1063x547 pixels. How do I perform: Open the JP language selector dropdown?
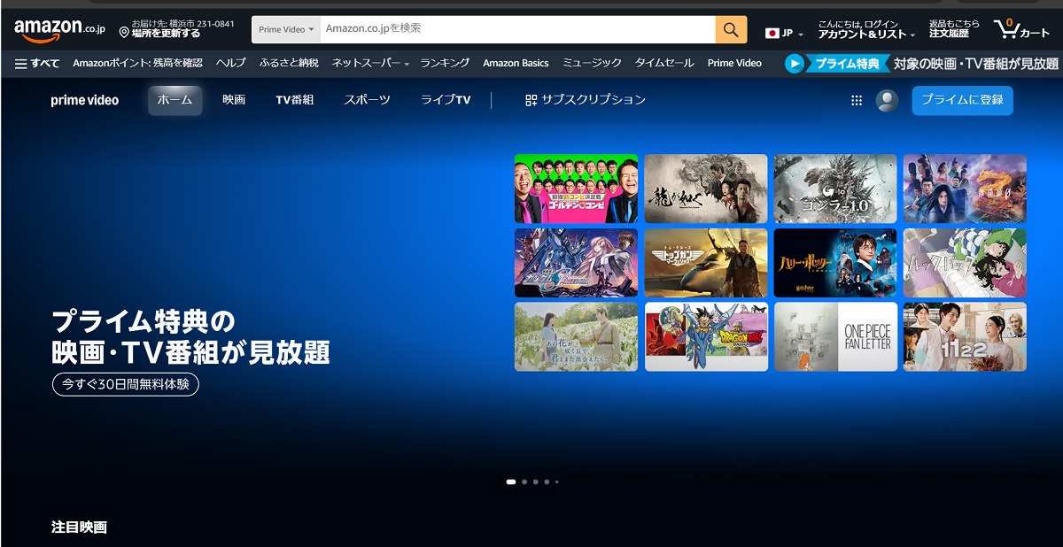pos(783,29)
